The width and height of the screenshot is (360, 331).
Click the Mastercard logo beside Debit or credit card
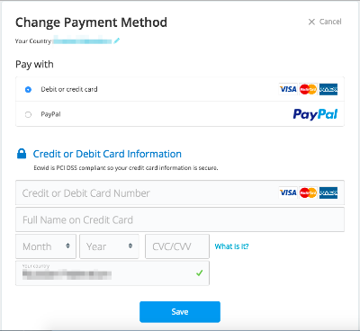tap(308, 89)
